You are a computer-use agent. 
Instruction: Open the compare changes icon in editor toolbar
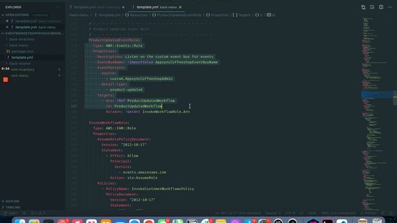[363, 7]
